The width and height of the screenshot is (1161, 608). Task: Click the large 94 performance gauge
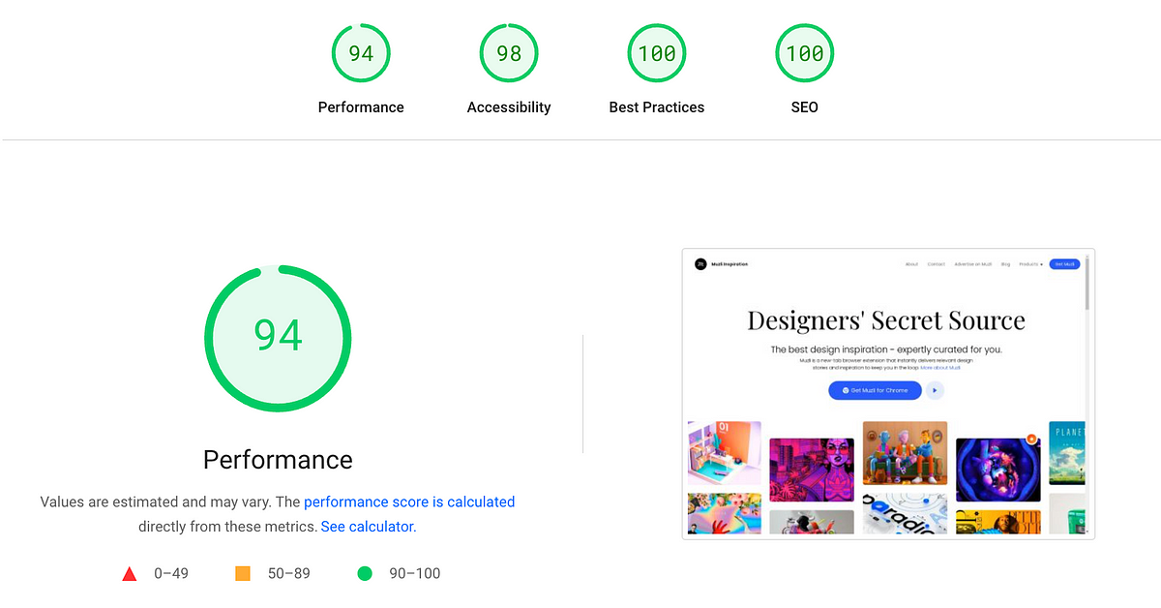click(278, 337)
